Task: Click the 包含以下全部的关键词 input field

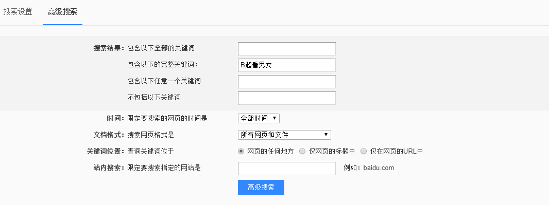Action: pyautogui.click(x=287, y=49)
